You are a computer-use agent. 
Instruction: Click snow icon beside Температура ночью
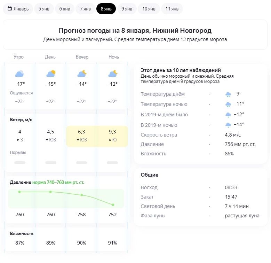(x=228, y=105)
